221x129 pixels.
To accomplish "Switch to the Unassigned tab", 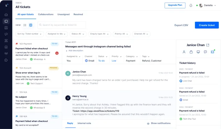I will tap(63, 14).
